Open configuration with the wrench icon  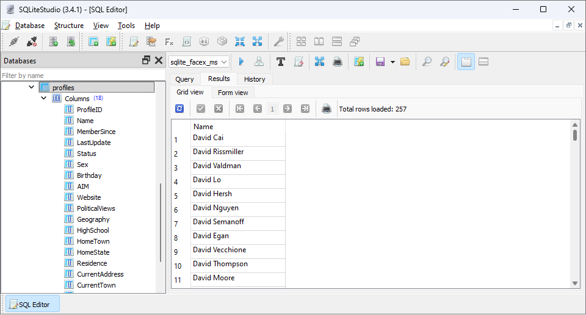(279, 41)
